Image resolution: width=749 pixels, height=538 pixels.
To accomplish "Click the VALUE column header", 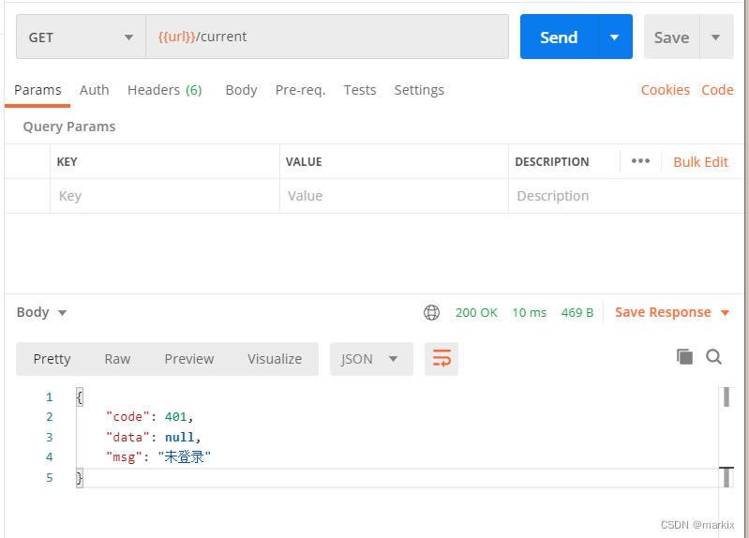I will click(304, 162).
